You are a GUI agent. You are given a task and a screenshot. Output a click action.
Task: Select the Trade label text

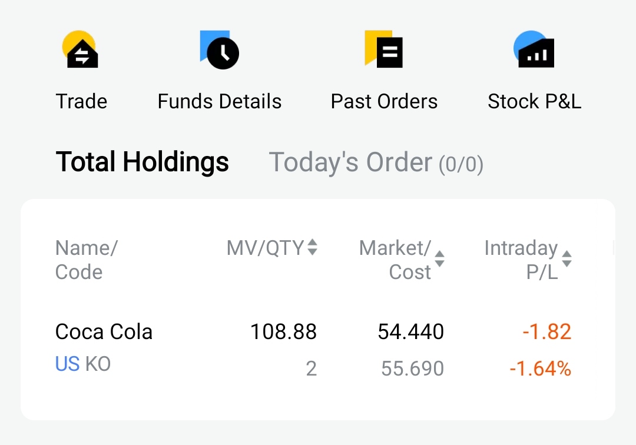(x=81, y=101)
